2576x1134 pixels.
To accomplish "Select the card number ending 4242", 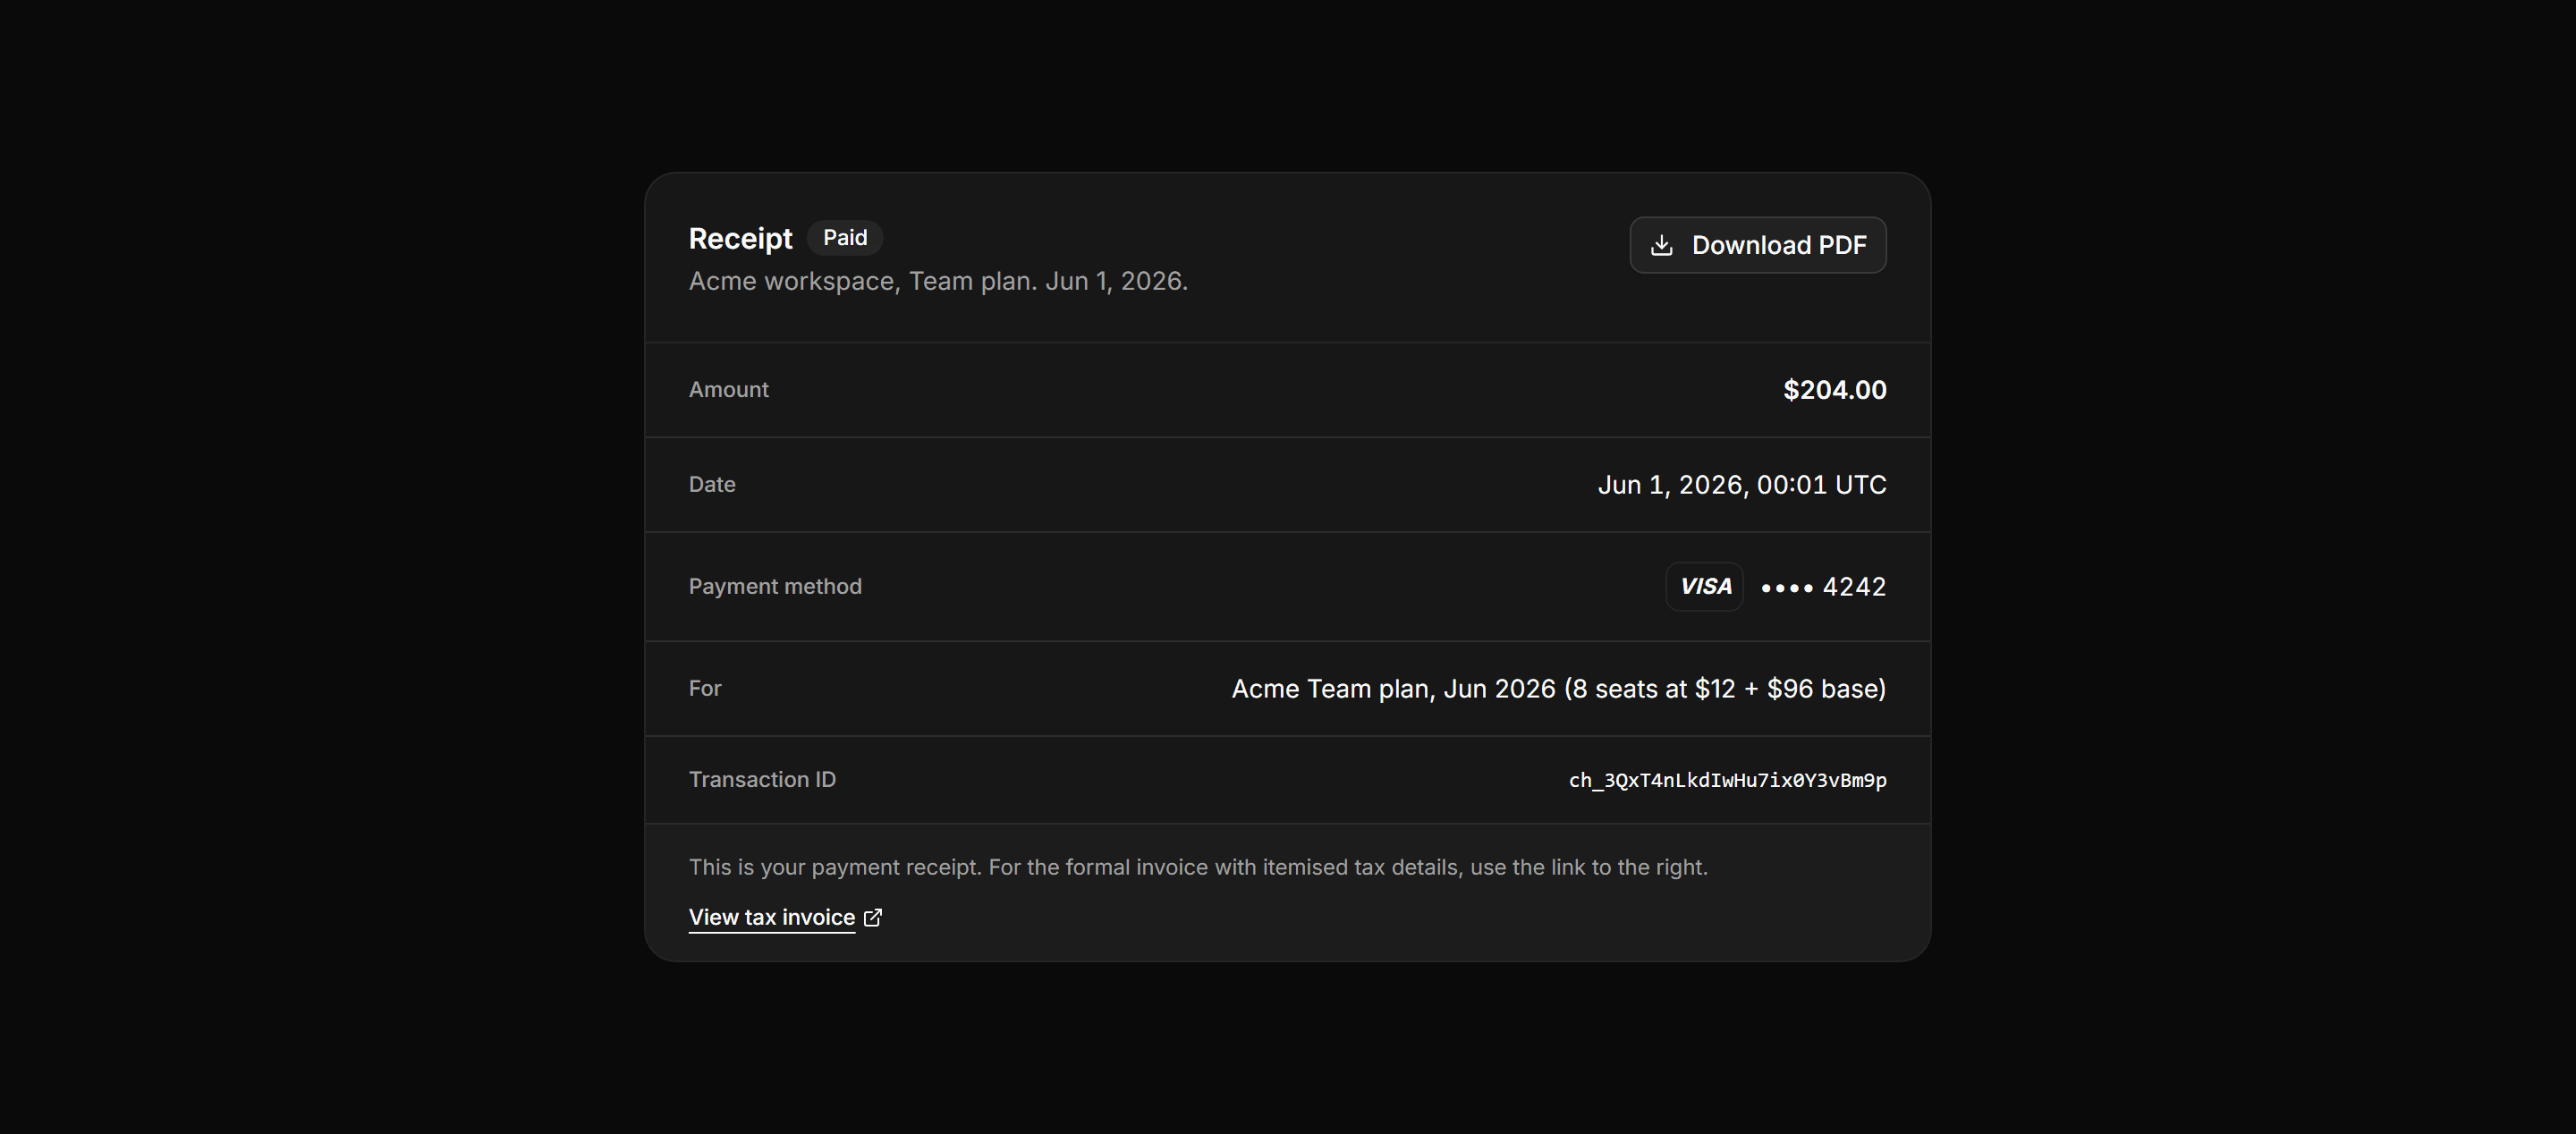I will tap(1824, 587).
